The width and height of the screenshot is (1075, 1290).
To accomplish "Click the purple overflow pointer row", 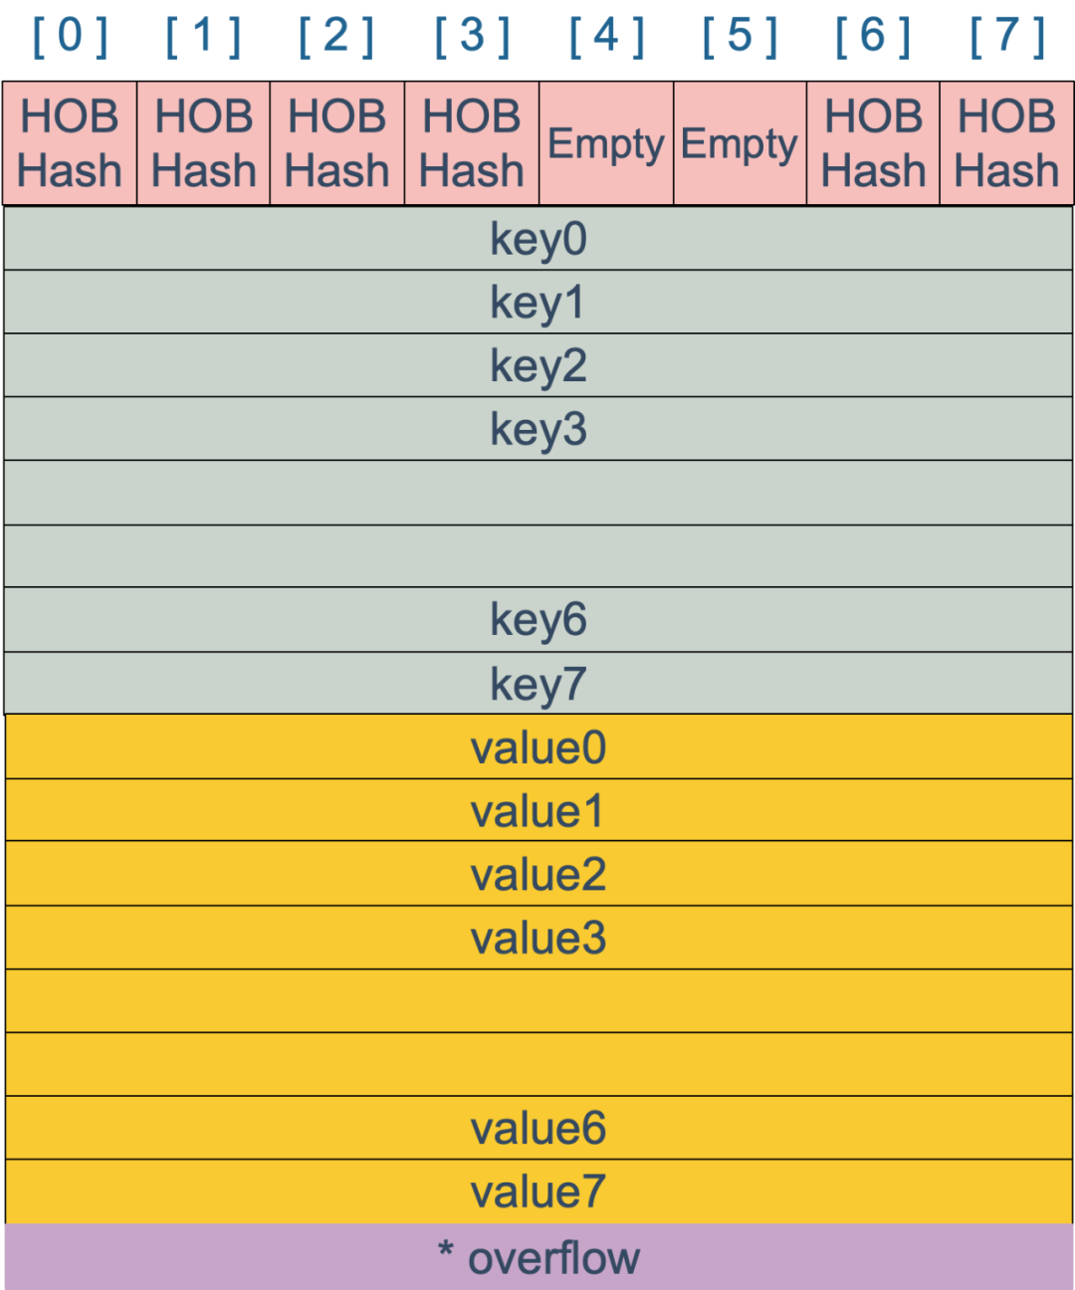I will click(x=537, y=1257).
